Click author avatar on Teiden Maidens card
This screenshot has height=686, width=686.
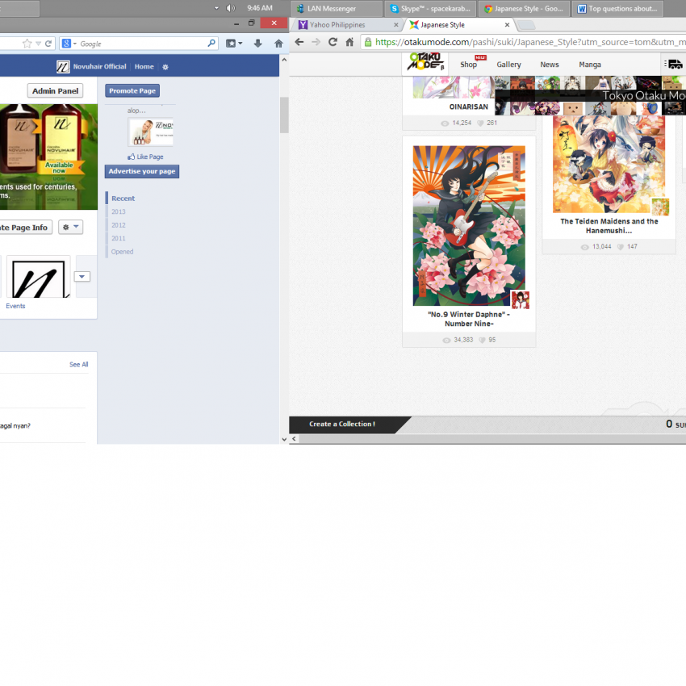click(660, 207)
